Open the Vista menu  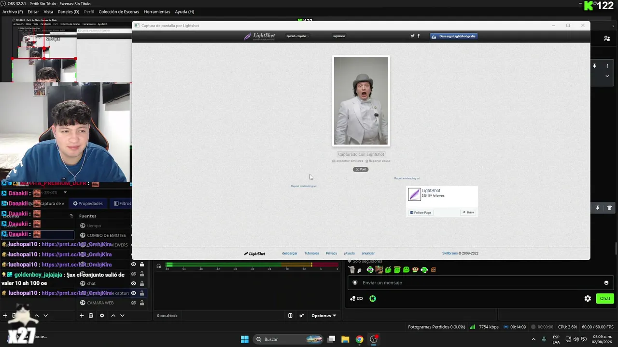tap(48, 12)
